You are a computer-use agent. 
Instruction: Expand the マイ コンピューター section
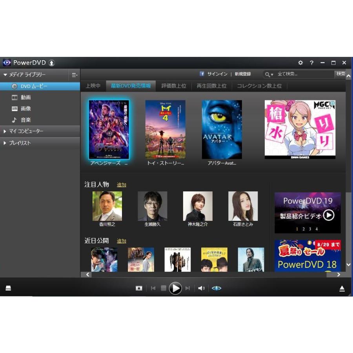(x=25, y=131)
